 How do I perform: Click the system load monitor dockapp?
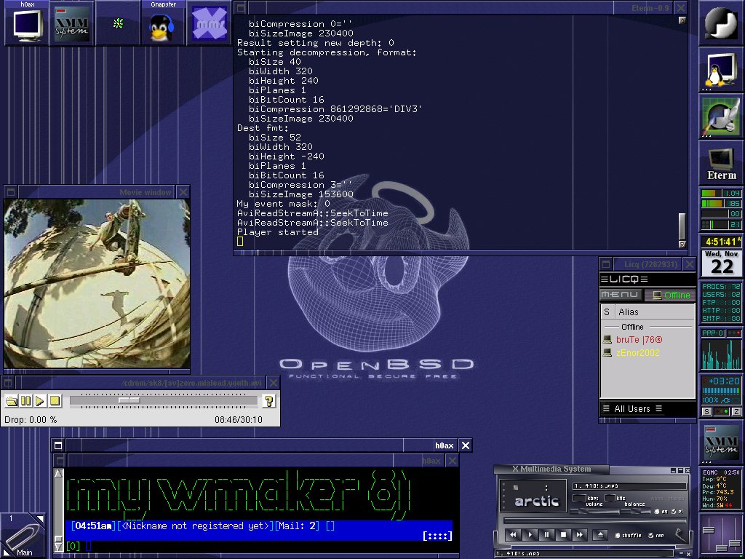click(721, 209)
